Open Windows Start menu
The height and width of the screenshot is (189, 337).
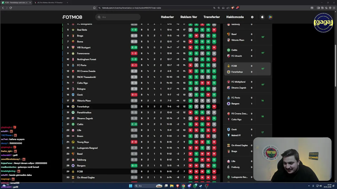click(131, 186)
